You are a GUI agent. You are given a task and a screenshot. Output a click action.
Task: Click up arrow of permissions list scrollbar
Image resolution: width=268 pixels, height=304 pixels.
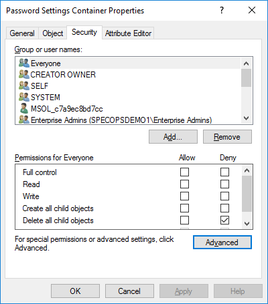tap(247, 171)
